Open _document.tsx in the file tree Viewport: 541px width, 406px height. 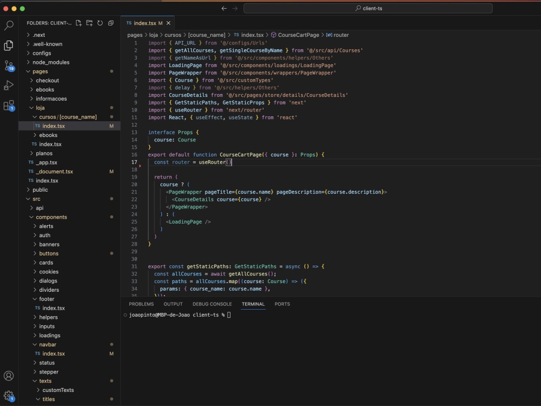[x=54, y=172]
